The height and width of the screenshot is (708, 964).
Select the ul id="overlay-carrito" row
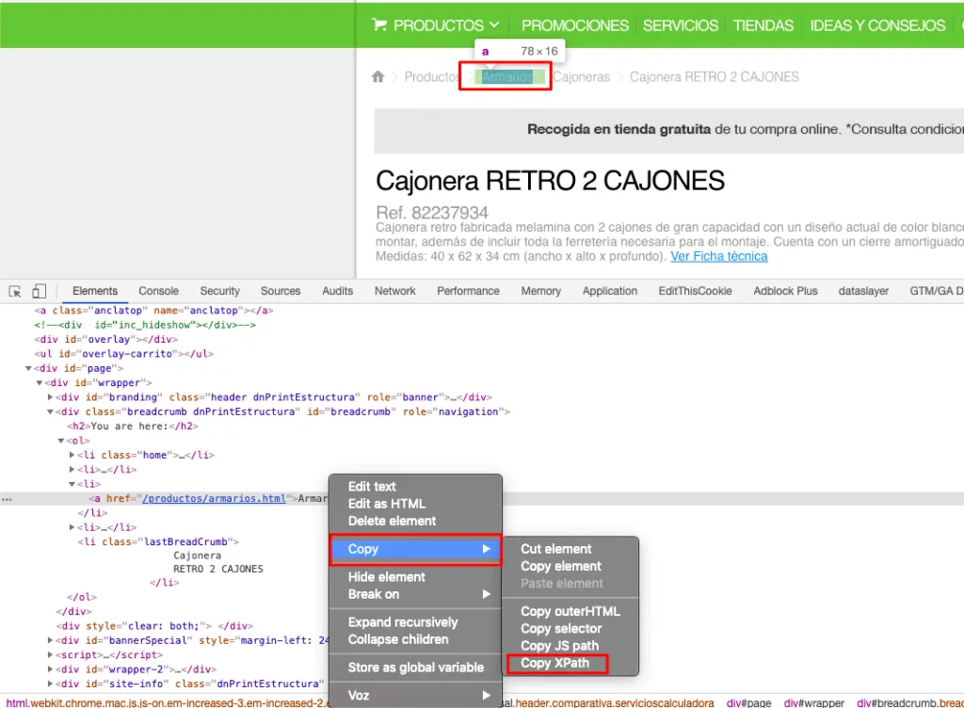(123, 353)
